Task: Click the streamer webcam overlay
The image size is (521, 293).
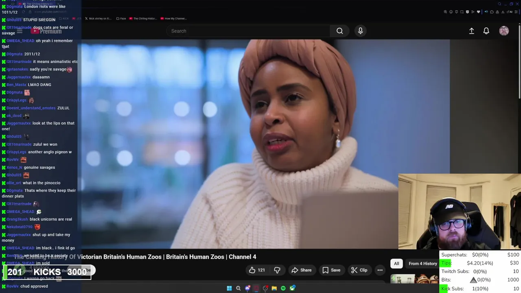Action: tap(460, 212)
